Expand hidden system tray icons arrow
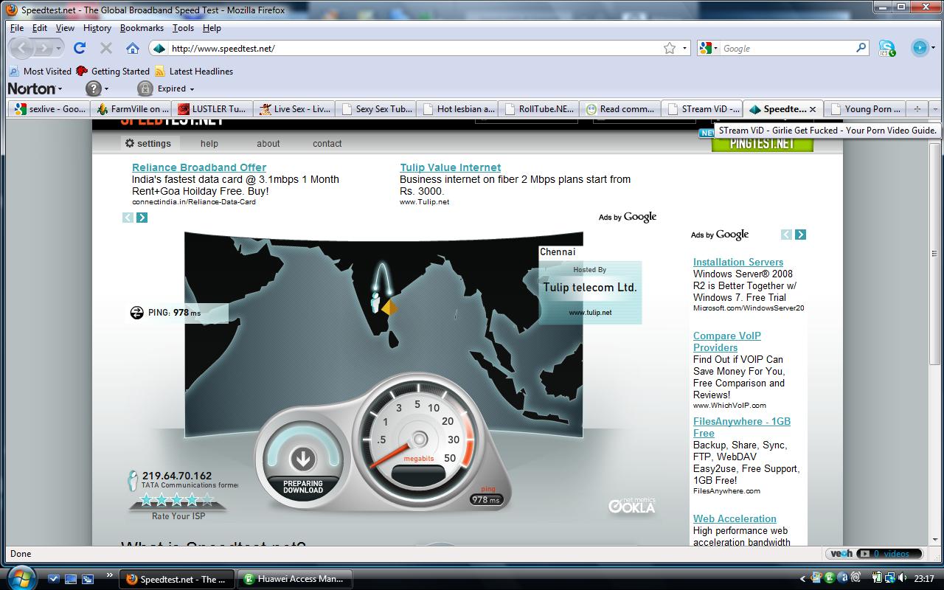The width and height of the screenshot is (944, 590). coord(802,579)
